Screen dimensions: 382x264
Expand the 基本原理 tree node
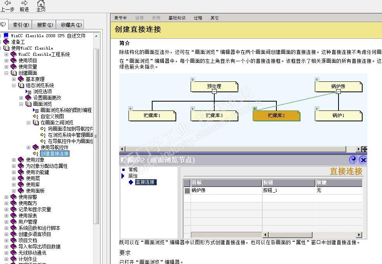coord(14,79)
